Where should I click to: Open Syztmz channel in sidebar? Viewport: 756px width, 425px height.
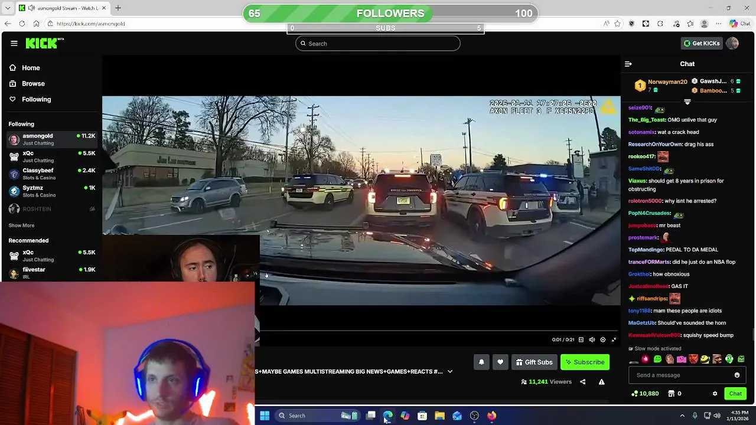[x=52, y=191]
